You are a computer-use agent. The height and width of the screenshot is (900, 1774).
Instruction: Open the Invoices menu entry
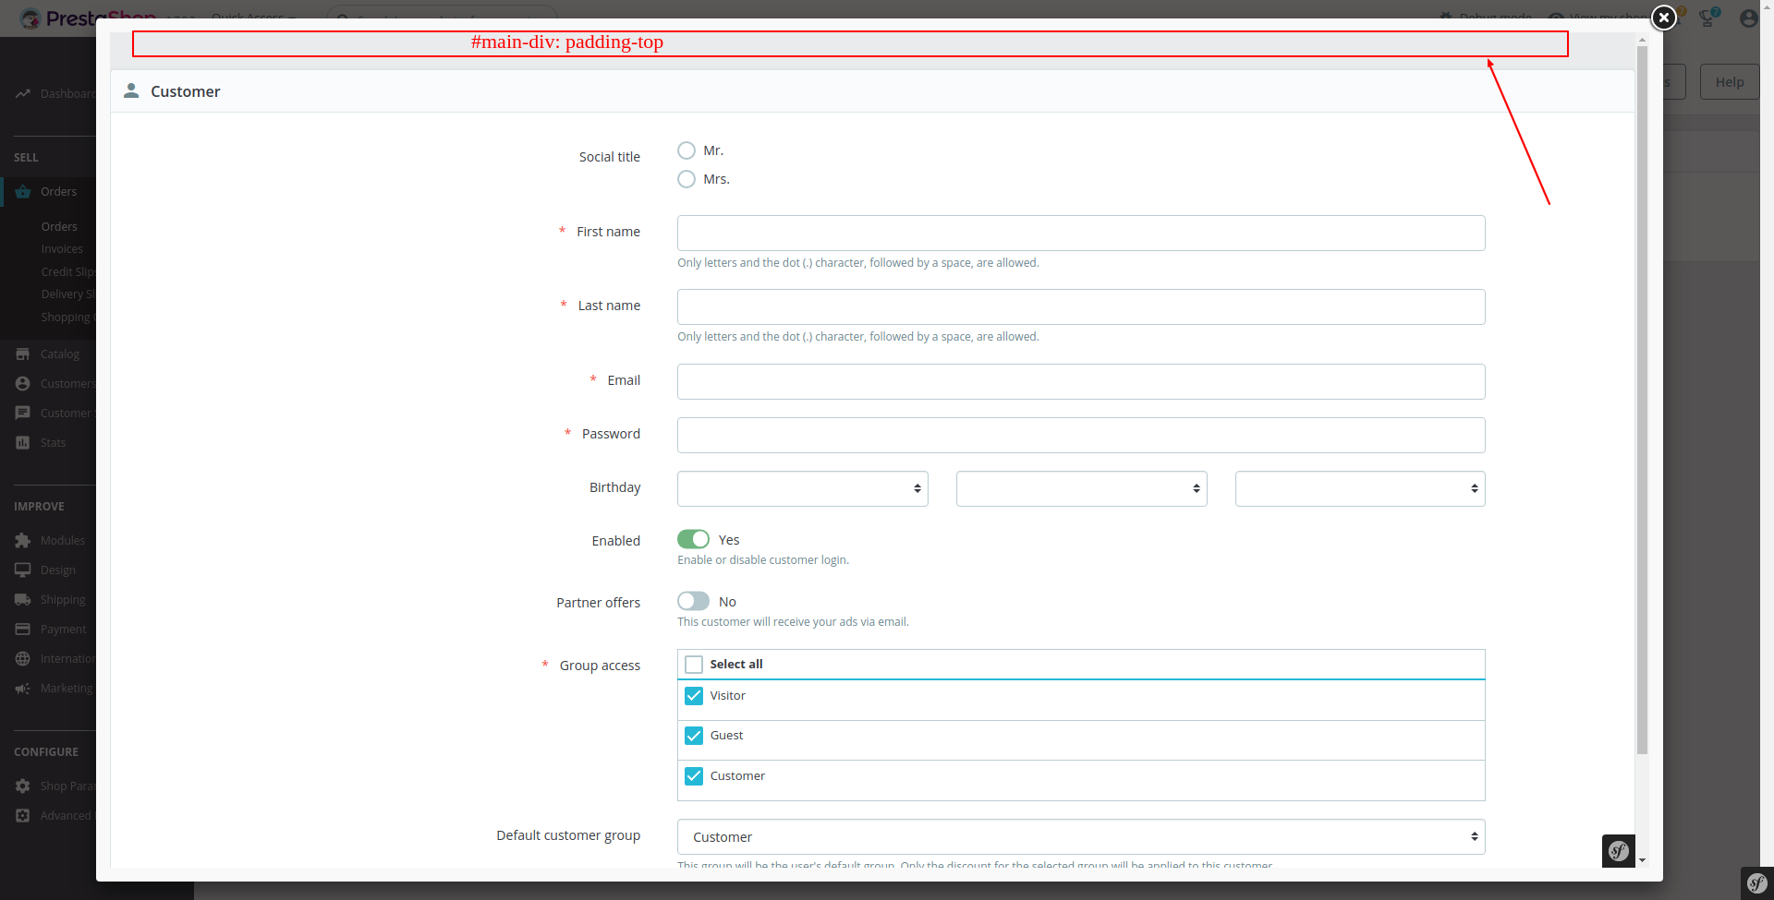point(61,248)
